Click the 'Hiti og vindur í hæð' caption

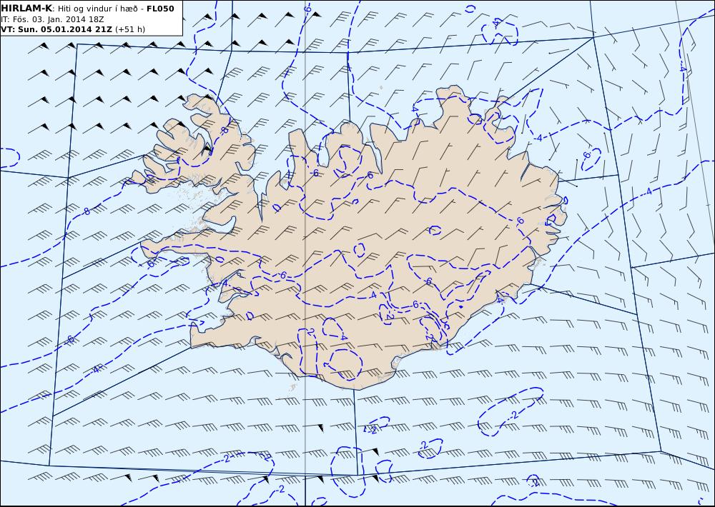(97, 9)
